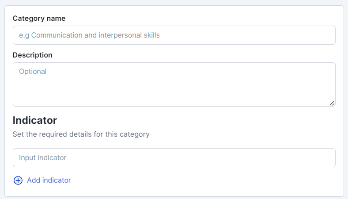Viewport: 348px width, 199px height.
Task: Click the Category name label
Action: (39, 19)
